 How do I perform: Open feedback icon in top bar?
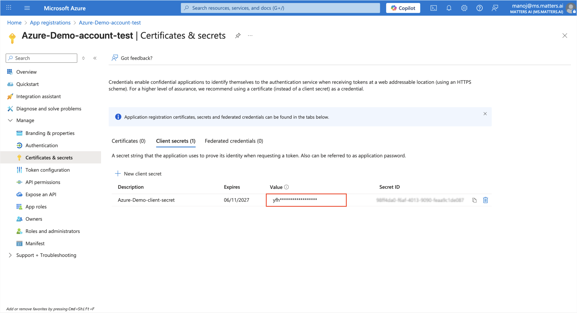coord(495,8)
